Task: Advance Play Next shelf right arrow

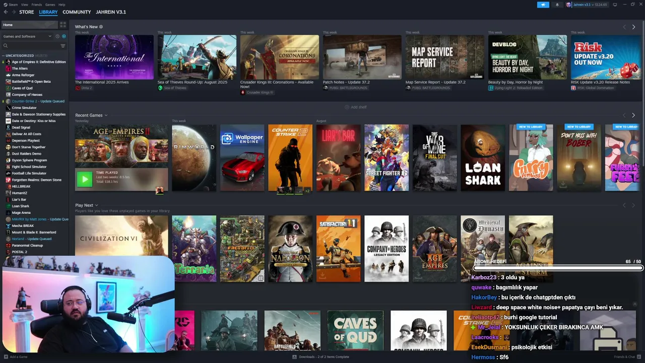Action: (x=633, y=205)
